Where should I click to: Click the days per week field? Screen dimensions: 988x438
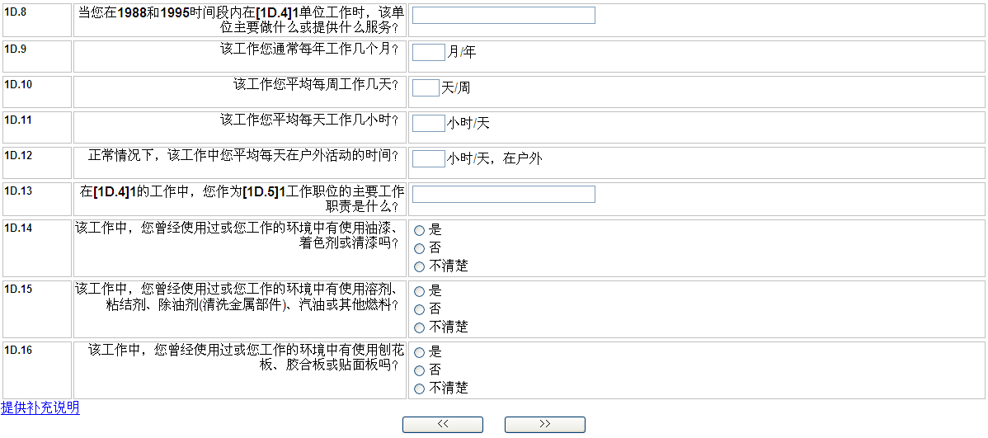[x=426, y=87]
